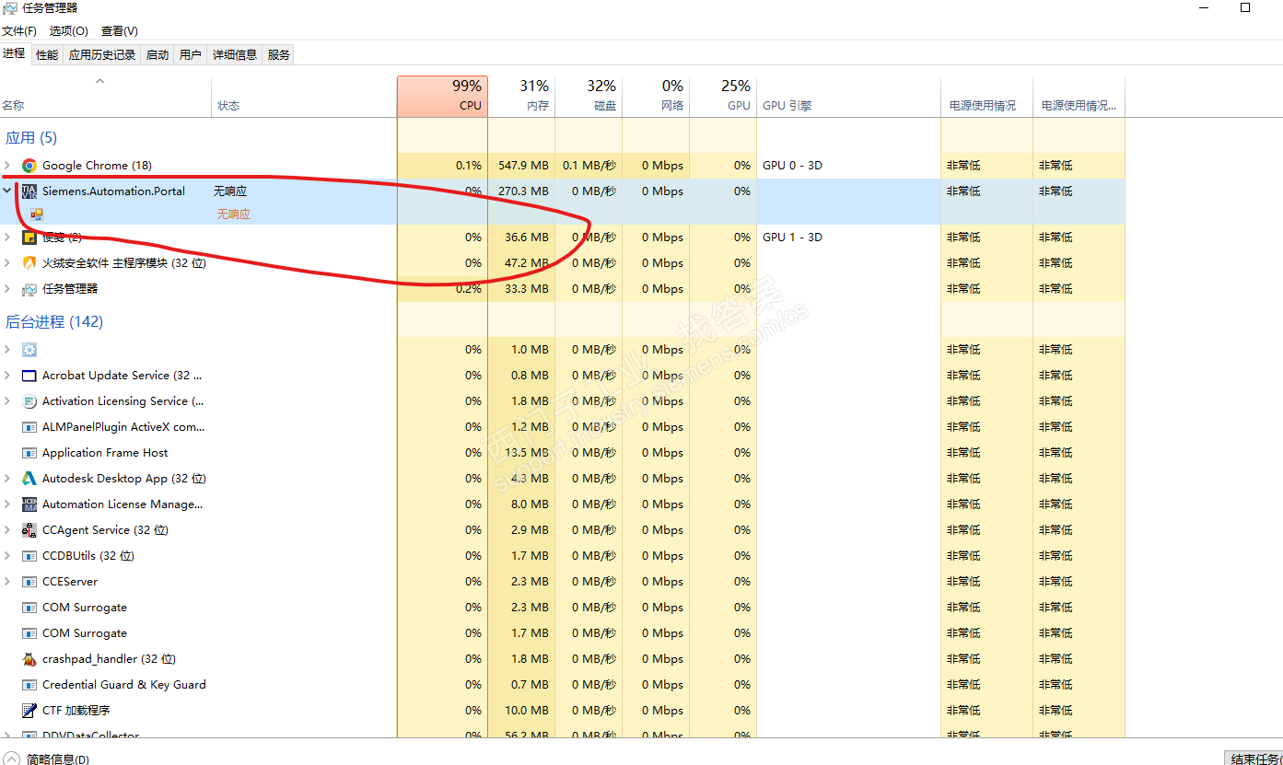
Task: Click the 547.9 MB memory value for Chrome
Action: pos(523,166)
